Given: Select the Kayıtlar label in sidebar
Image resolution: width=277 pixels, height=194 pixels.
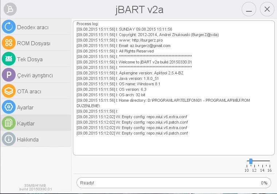Looking at the screenshot, I should point(26,124).
